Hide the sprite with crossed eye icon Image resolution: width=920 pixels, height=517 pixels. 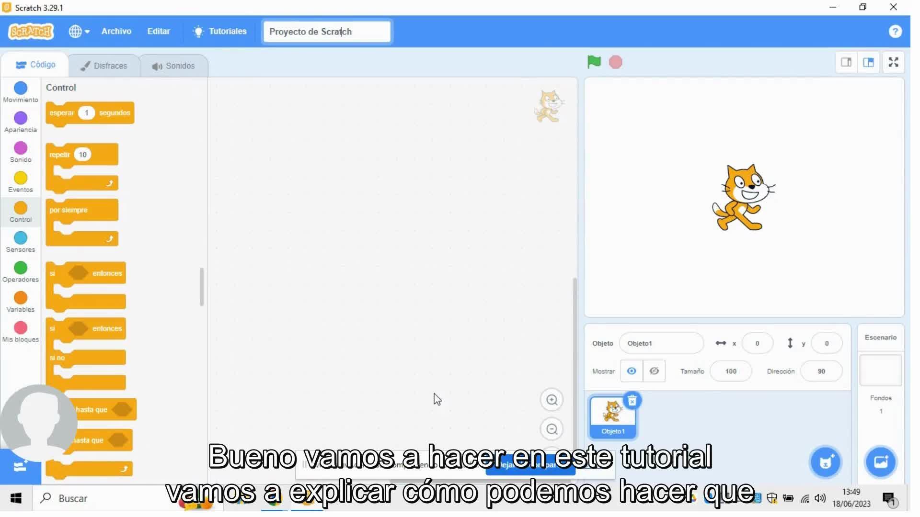(654, 371)
